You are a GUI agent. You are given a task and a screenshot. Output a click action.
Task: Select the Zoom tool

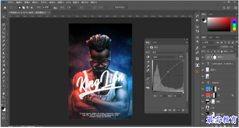[x=3, y=97]
